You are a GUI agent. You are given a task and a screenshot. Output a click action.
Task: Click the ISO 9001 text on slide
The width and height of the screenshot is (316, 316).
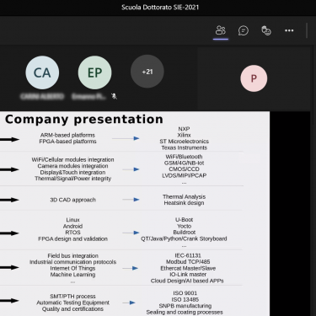[x=185, y=293]
